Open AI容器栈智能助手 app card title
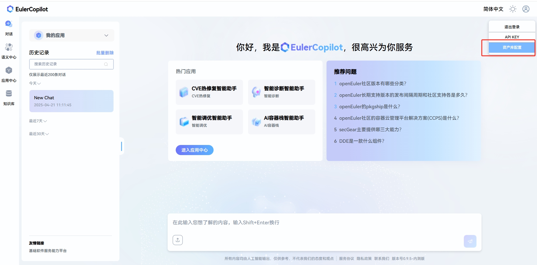This screenshot has width=537, height=265. (284, 118)
